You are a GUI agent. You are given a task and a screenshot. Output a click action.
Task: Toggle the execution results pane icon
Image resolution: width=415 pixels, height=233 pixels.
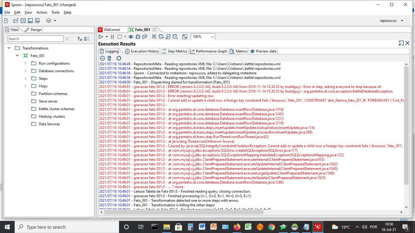[x=185, y=37]
